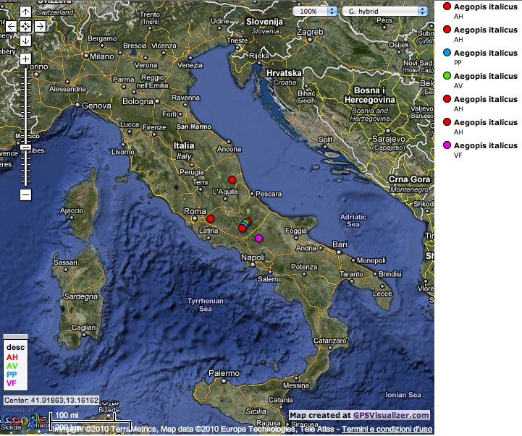This screenshot has height=436, width=522.
Task: Click the green AV legend label
Action: pyautogui.click(x=12, y=366)
